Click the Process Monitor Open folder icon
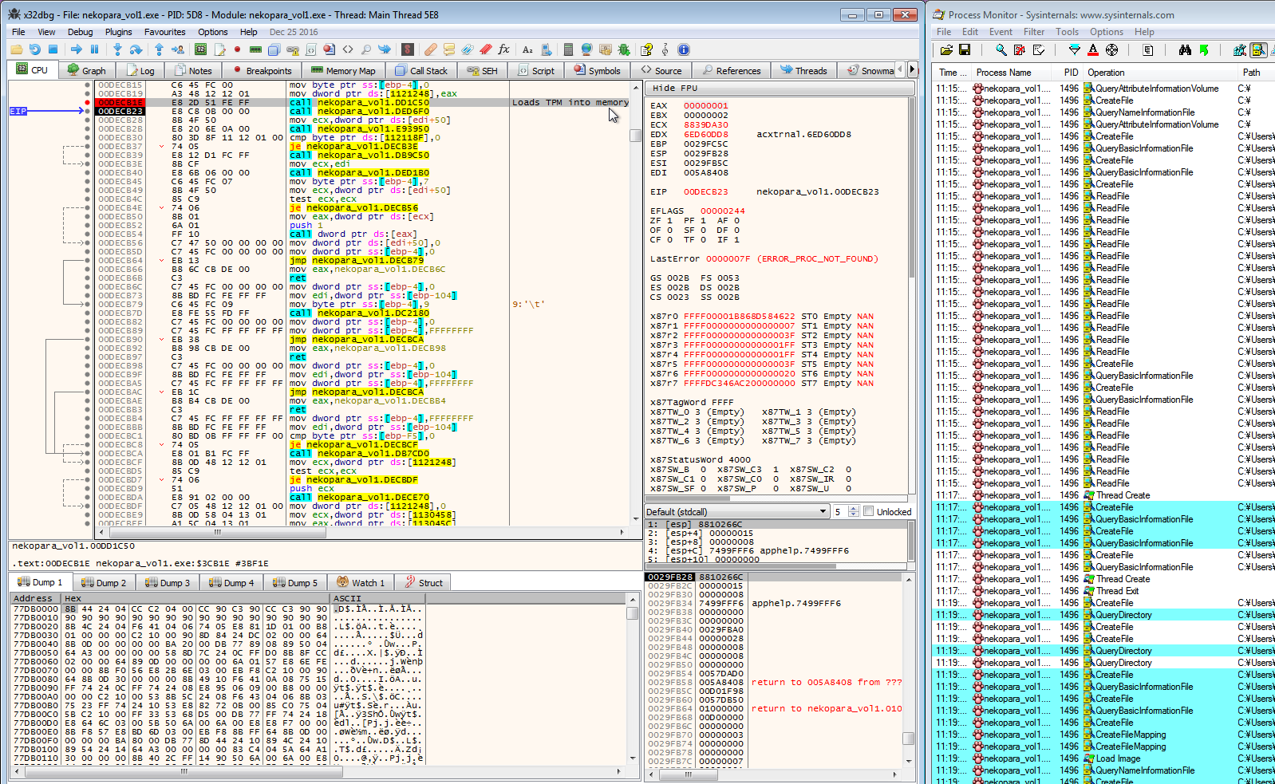This screenshot has width=1275, height=784. pos(946,49)
